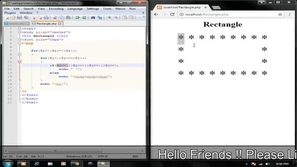Close the localhost/Rectangle.php browser tab
Viewport: 297px width, 167px height.
[206, 7]
